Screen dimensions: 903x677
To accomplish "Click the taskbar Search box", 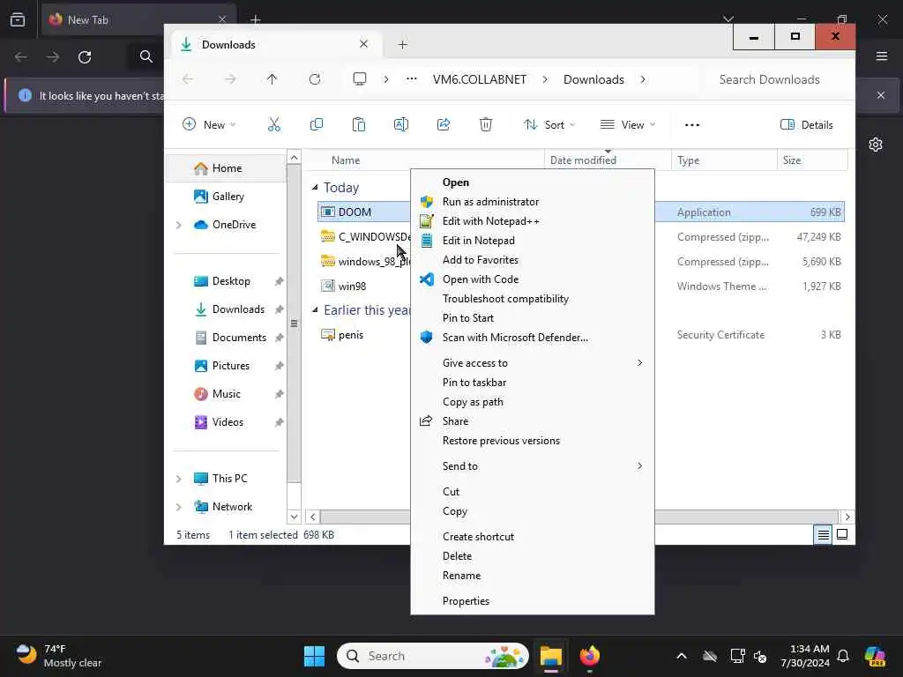I will point(432,656).
